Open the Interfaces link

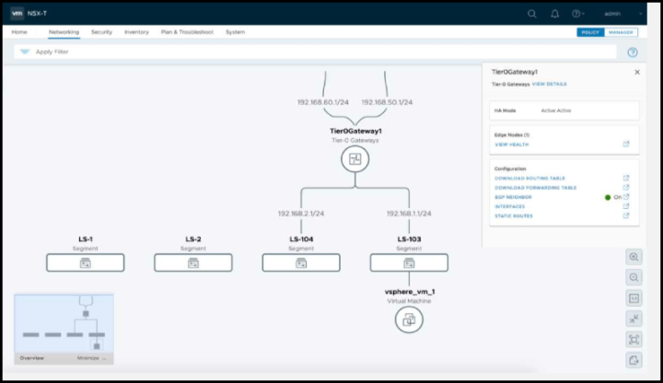pyautogui.click(x=509, y=207)
